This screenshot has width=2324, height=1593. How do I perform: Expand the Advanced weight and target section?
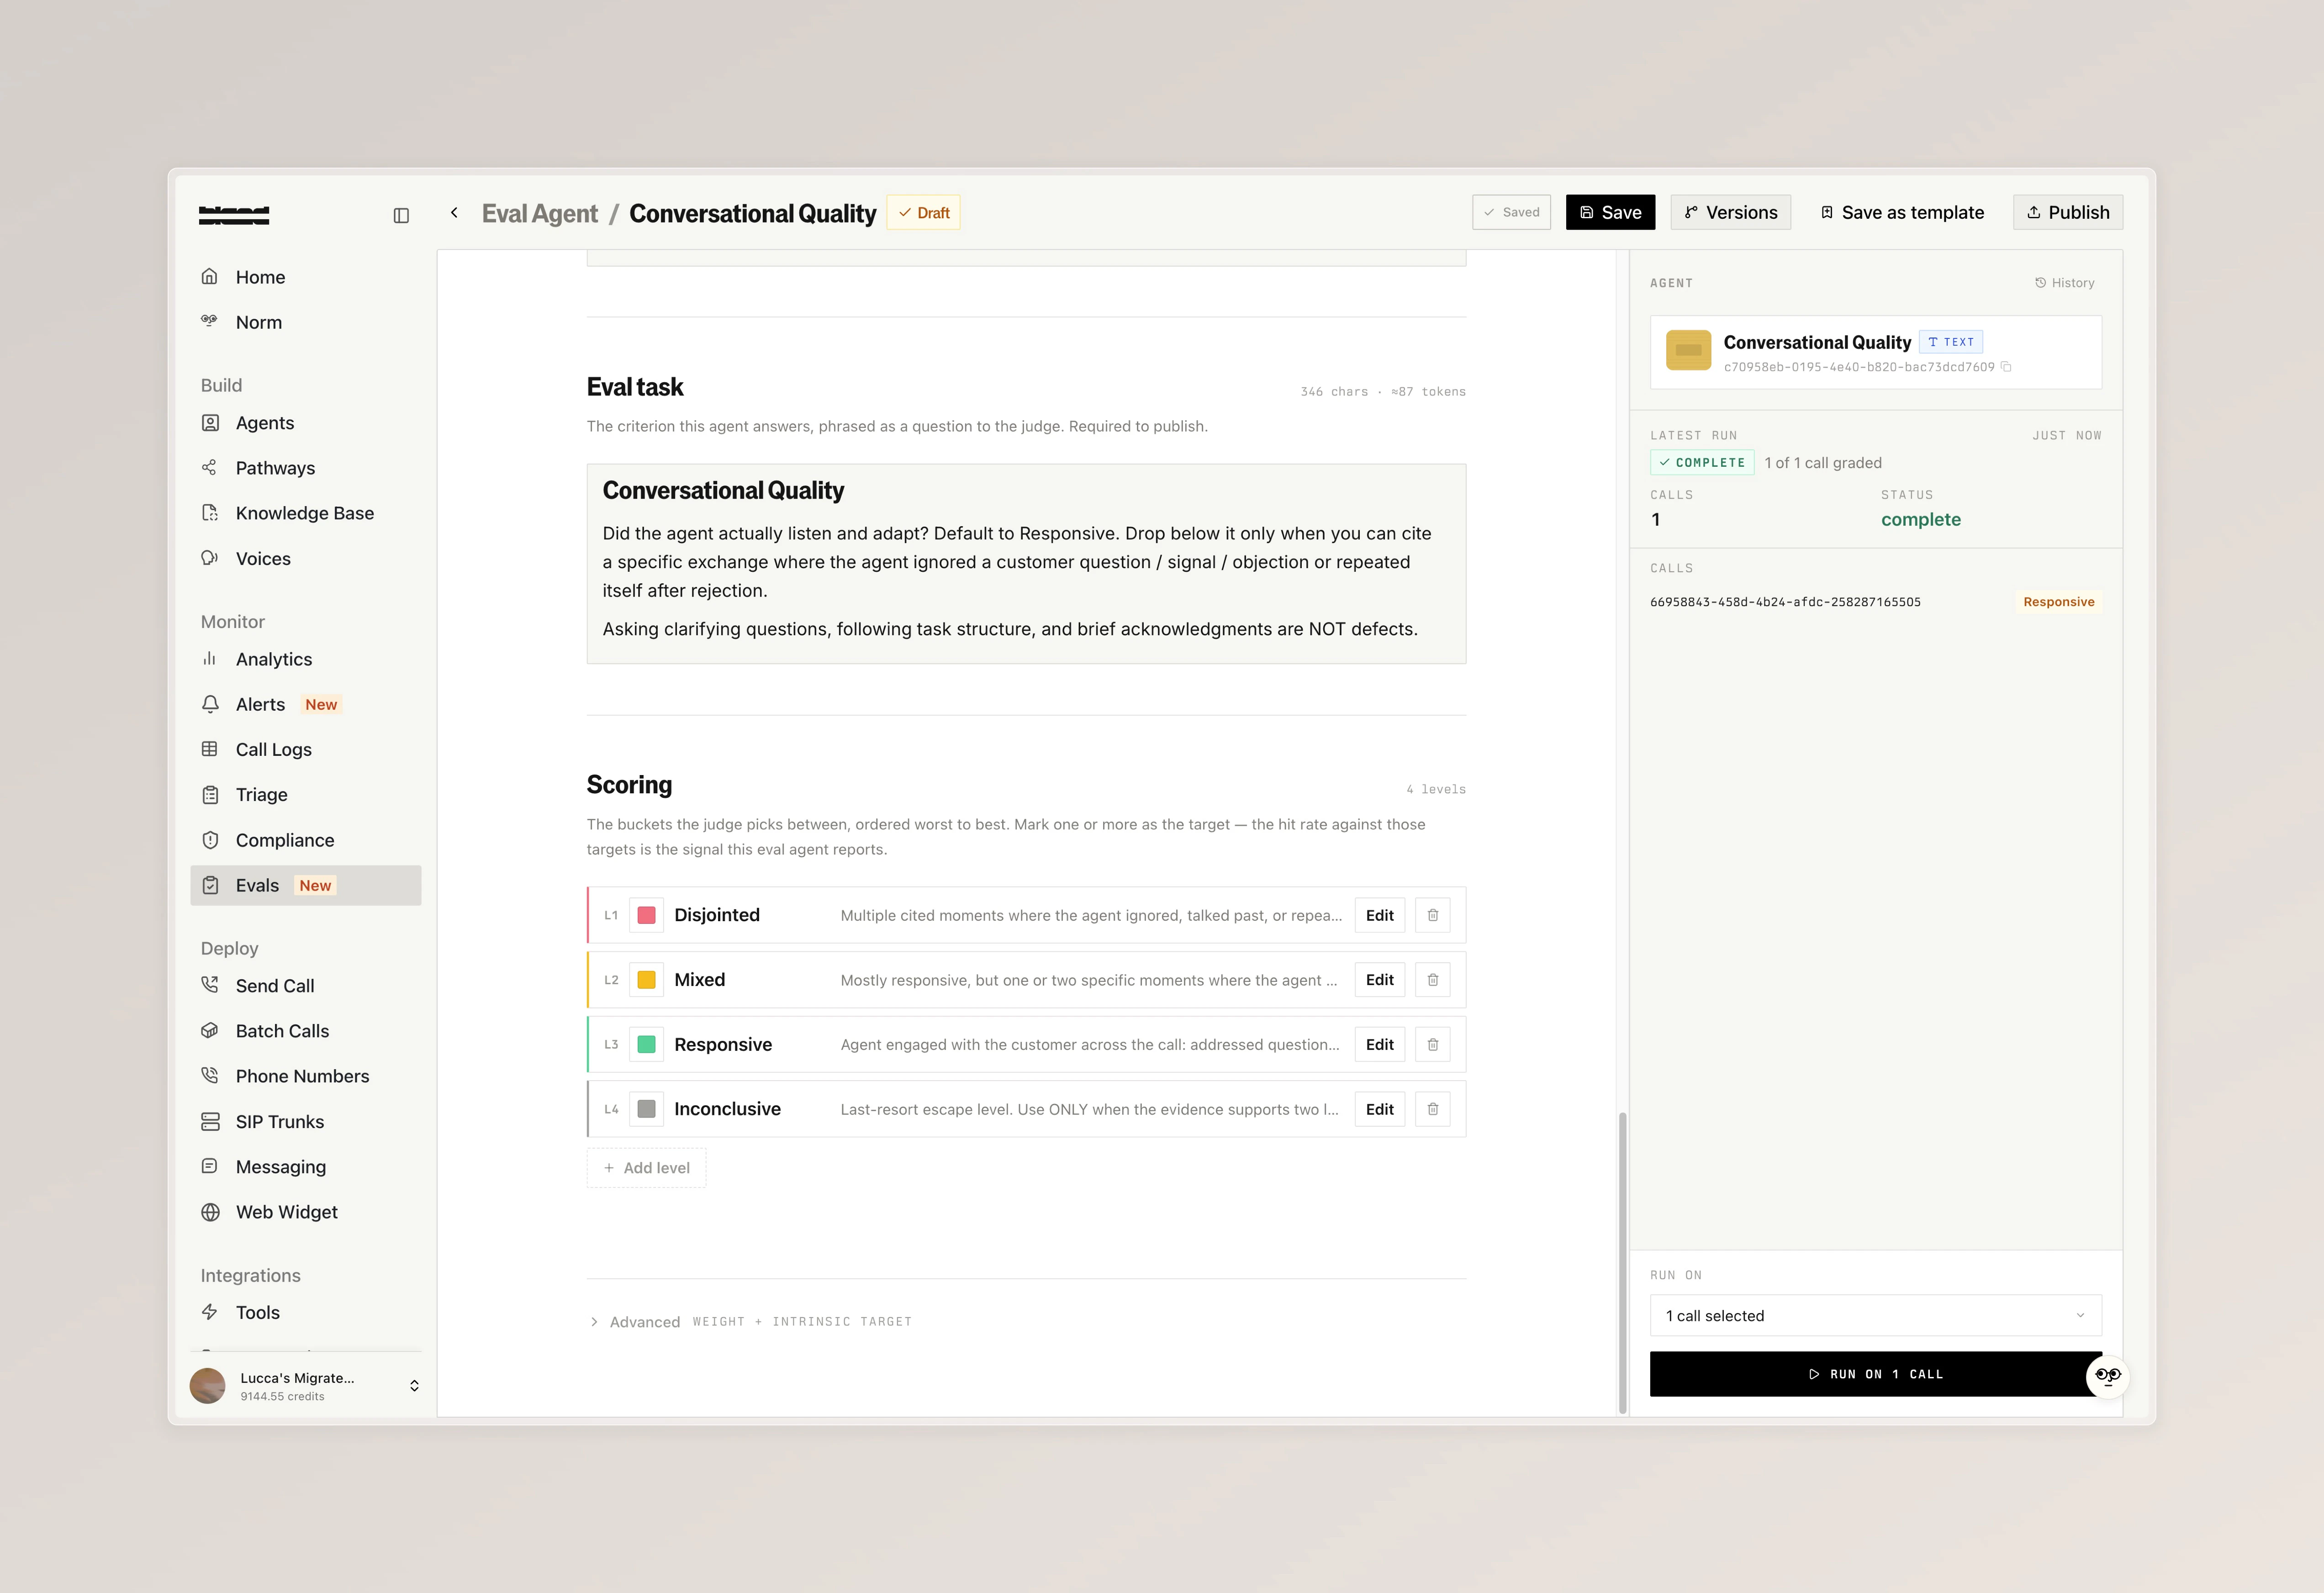pyautogui.click(x=750, y=1322)
